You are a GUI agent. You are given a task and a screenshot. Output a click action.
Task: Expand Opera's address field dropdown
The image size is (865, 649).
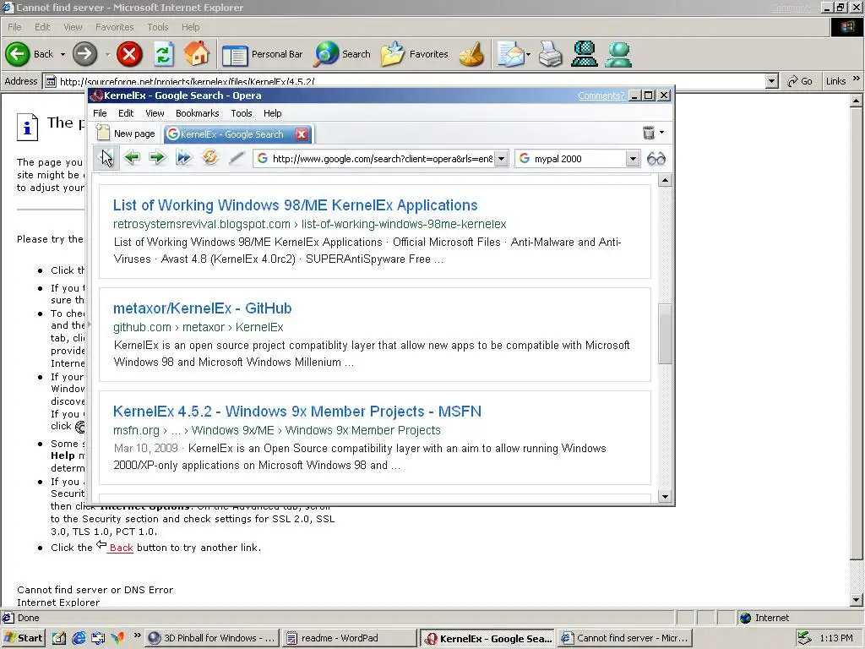(x=502, y=159)
